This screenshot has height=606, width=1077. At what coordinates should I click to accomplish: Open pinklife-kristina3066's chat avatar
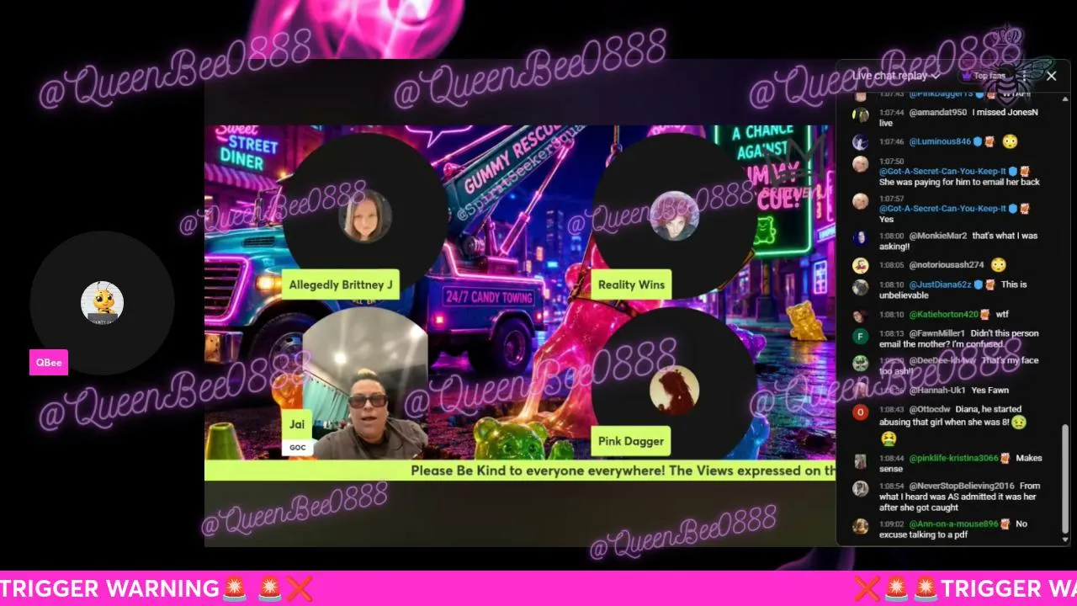pyautogui.click(x=860, y=461)
